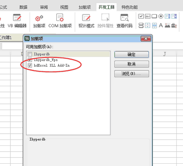Toggle the Ihyperdb_Wps add-in checkbox
The image size is (183, 166).
30,60
